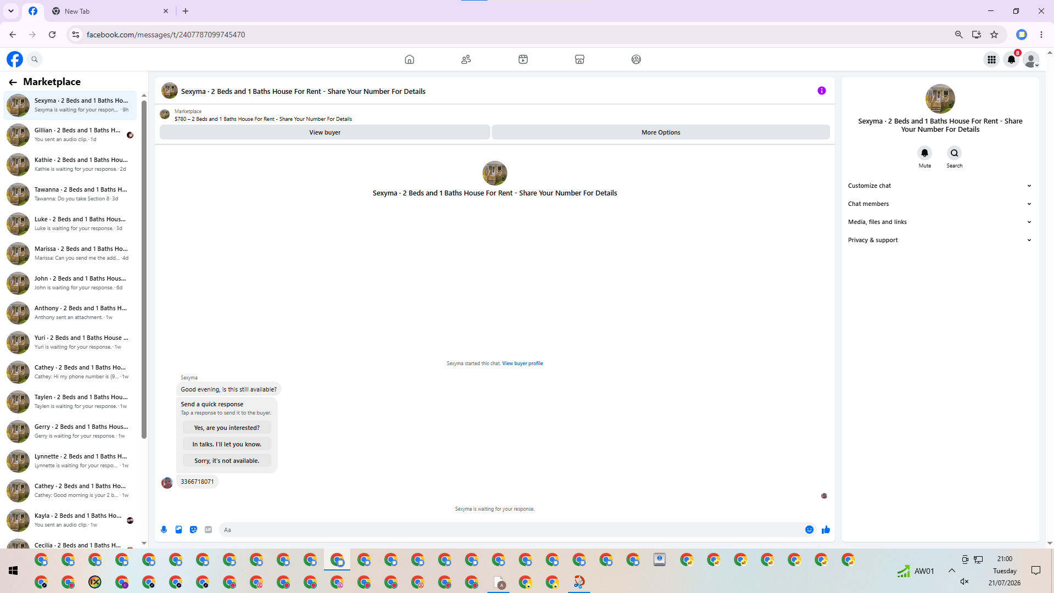The width and height of the screenshot is (1054, 593).
Task: Open the account profile avatar menu
Action: point(1031,59)
